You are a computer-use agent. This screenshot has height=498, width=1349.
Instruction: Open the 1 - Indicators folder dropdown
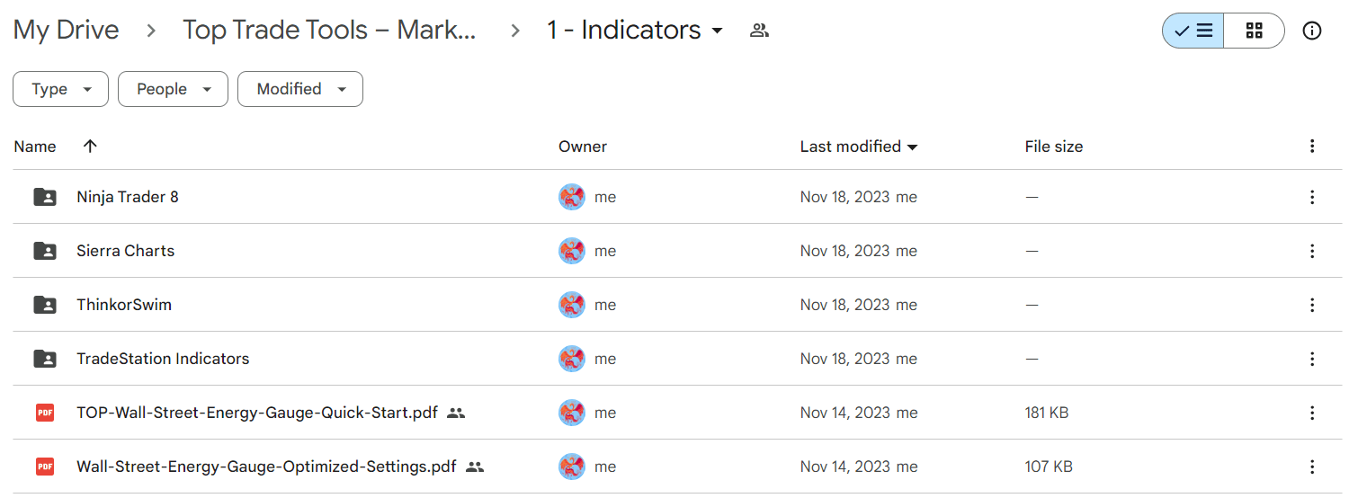635,30
